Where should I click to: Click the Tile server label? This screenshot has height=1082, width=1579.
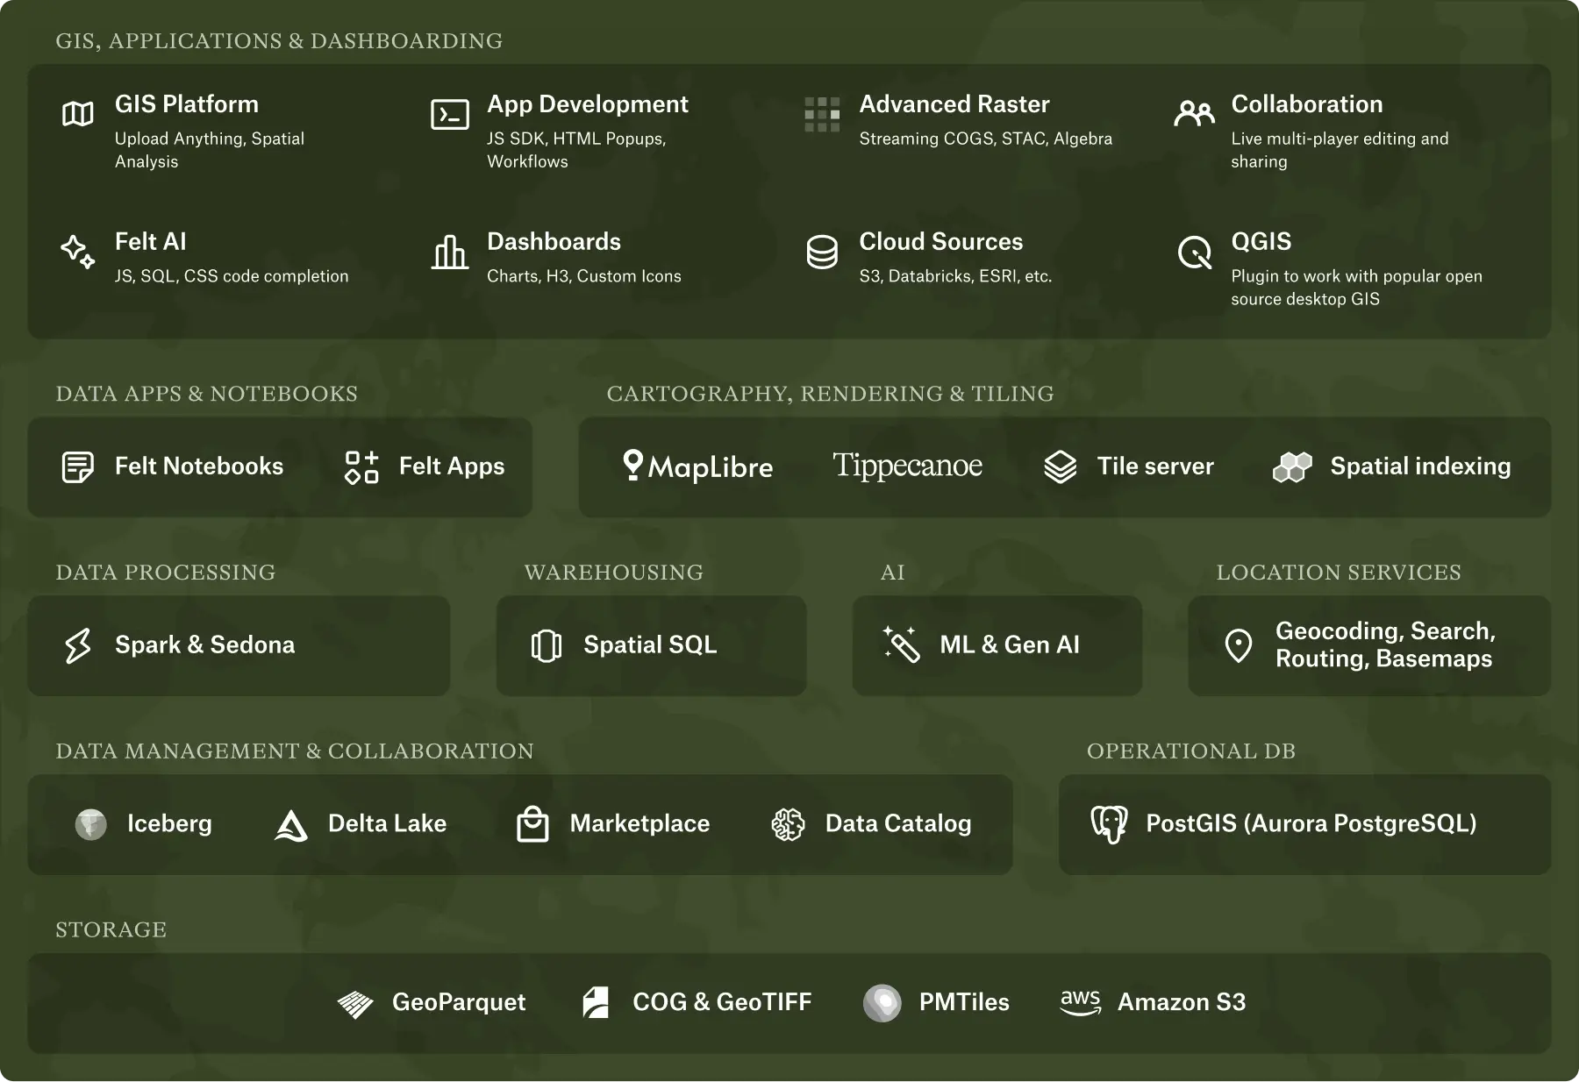(x=1155, y=466)
